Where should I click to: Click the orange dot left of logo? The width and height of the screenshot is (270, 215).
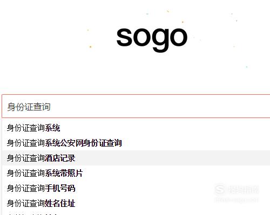point(91,47)
